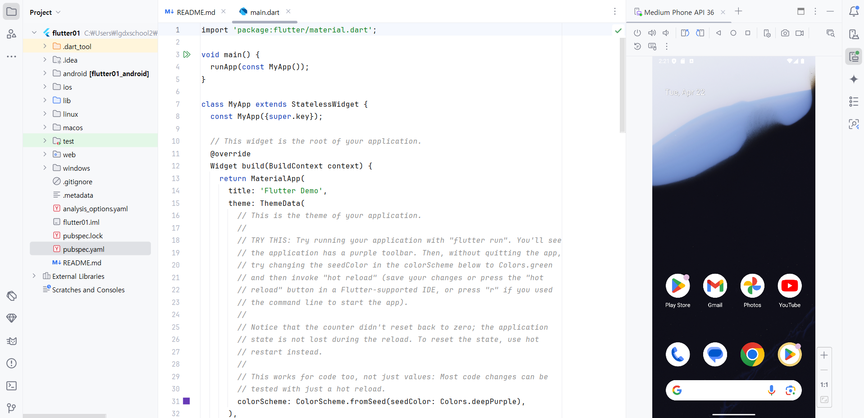Screen dimensions: 864x418
Task: Open the Structure tool window icon
Action: pyautogui.click(x=11, y=34)
